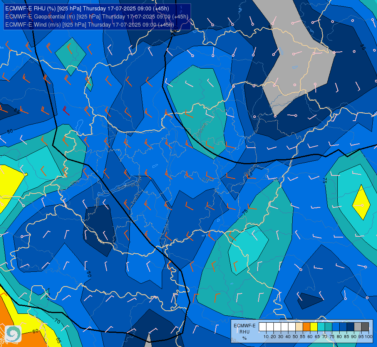Click the yellow diamond area on the map
The image size is (377, 347).
pyautogui.click(x=361, y=202)
